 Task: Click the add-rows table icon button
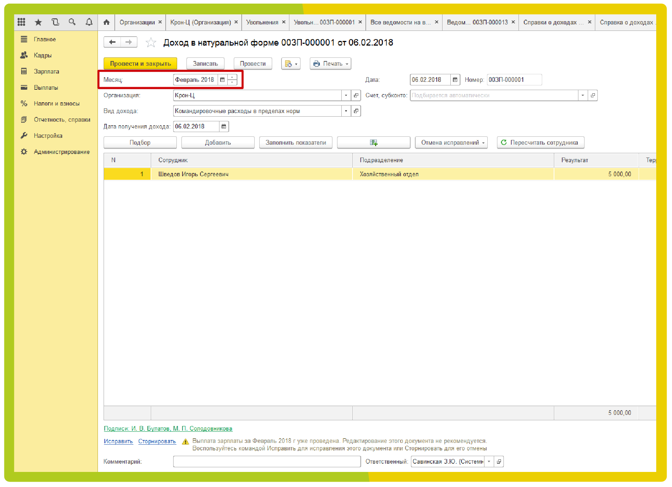click(x=374, y=142)
